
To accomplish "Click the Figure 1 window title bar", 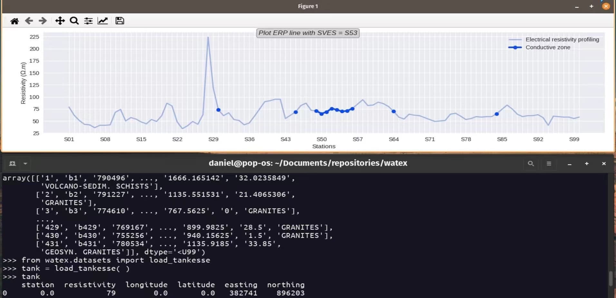I will pos(307,6).
